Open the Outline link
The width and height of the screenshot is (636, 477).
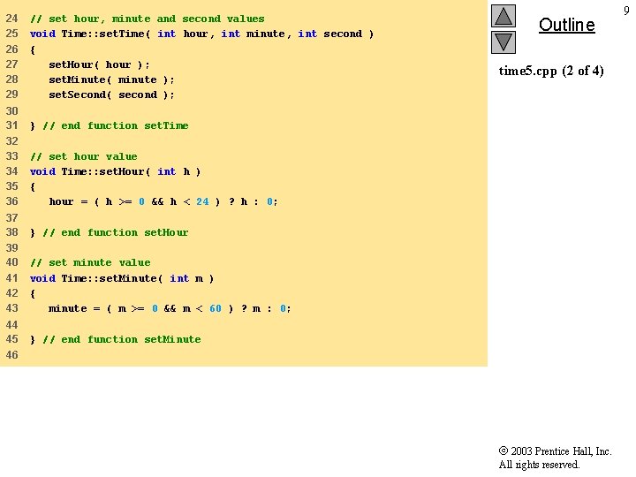pyautogui.click(x=566, y=25)
